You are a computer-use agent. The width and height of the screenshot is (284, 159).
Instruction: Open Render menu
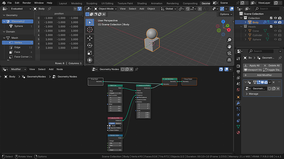coord(27,3)
